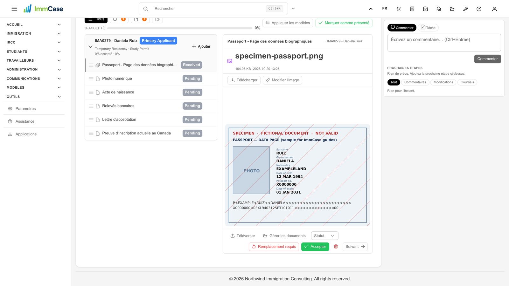Expand the IMMIGRATION sidebar section
The height and width of the screenshot is (286, 509).
(x=34, y=33)
